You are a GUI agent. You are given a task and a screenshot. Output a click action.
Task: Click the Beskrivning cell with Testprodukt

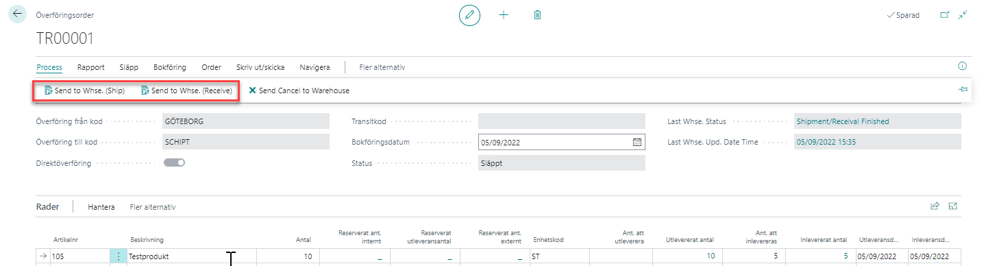pyautogui.click(x=192, y=256)
